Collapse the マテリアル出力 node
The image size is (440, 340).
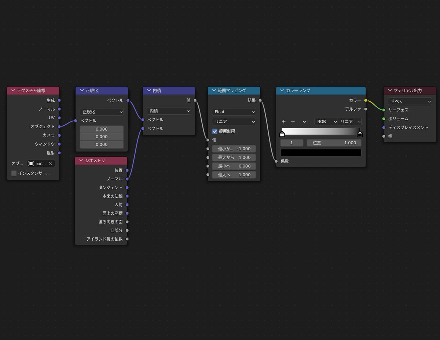click(390, 90)
